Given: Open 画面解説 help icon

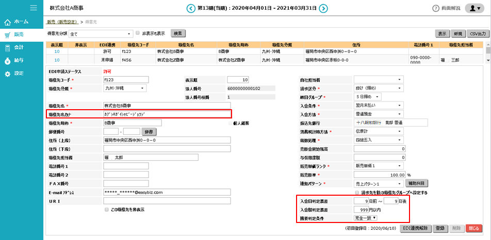Looking at the screenshot, I should (436, 8).
